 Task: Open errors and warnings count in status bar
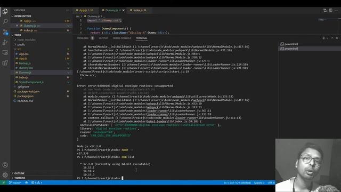[37, 182]
